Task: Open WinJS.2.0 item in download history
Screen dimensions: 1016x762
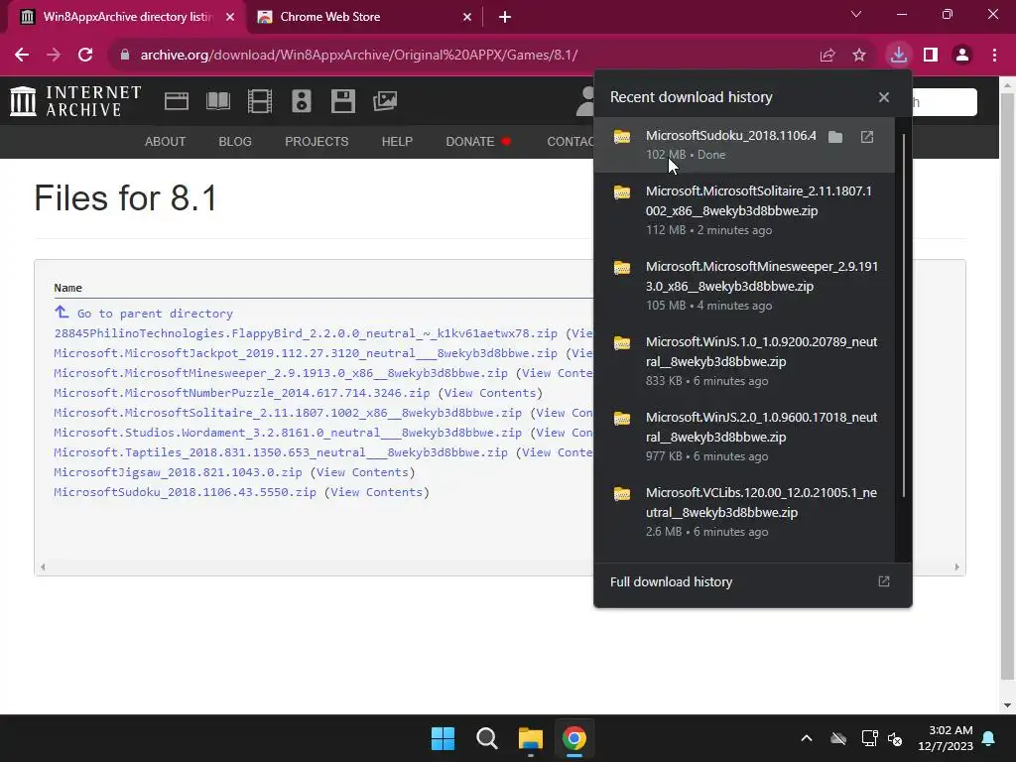Action: pyautogui.click(x=744, y=437)
